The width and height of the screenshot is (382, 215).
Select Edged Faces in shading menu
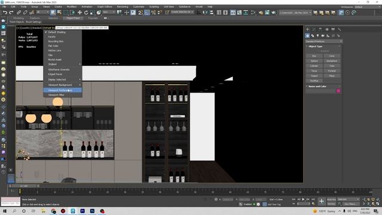point(63,74)
